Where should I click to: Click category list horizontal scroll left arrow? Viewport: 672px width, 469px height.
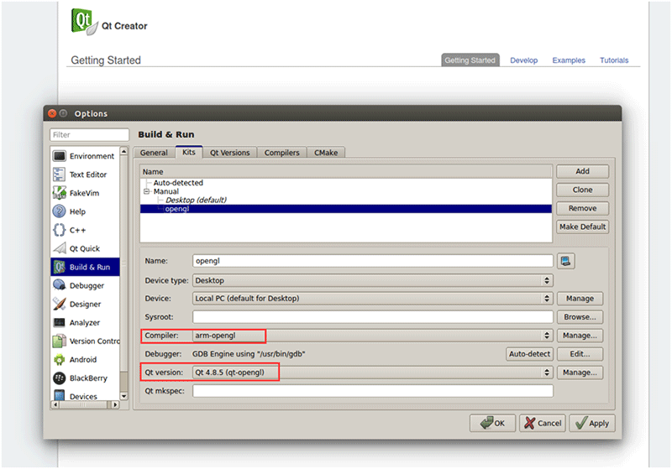(55, 404)
